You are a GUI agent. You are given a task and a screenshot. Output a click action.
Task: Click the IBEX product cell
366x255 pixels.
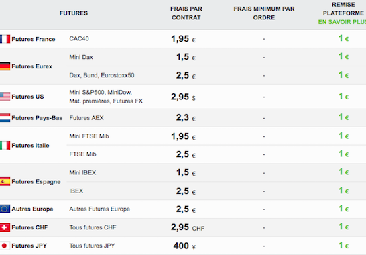(76, 191)
